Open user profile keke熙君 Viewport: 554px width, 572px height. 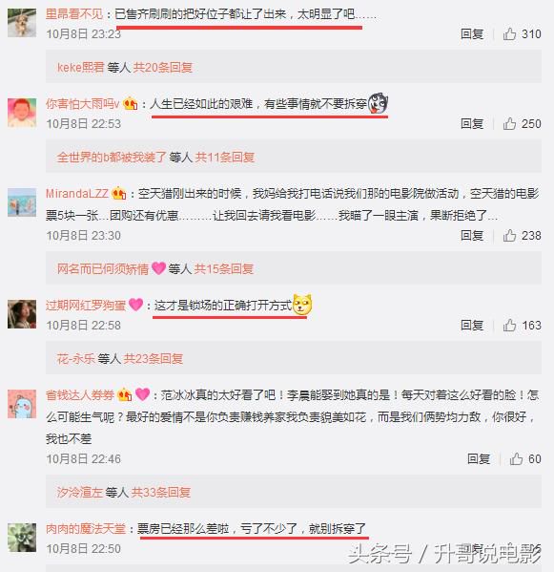pyautogui.click(x=81, y=68)
